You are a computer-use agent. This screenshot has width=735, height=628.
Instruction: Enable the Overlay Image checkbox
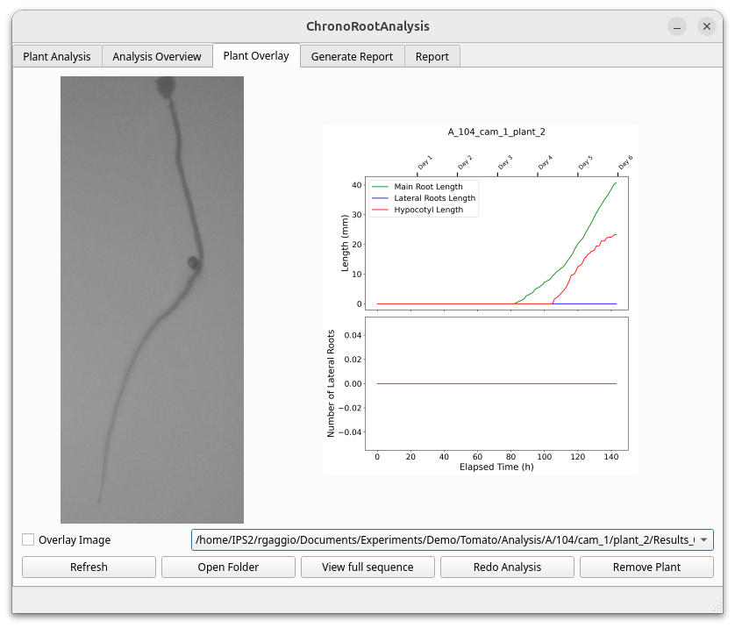(29, 540)
